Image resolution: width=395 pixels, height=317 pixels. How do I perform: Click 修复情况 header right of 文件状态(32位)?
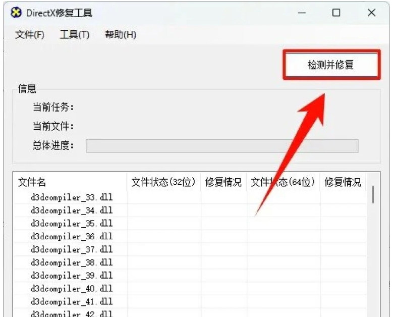pos(223,182)
